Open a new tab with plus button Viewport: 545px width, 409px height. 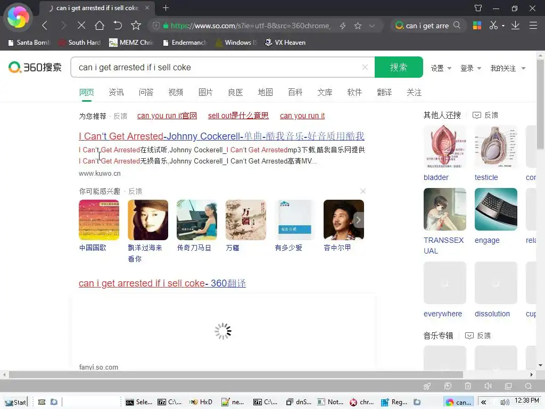coord(166,7)
